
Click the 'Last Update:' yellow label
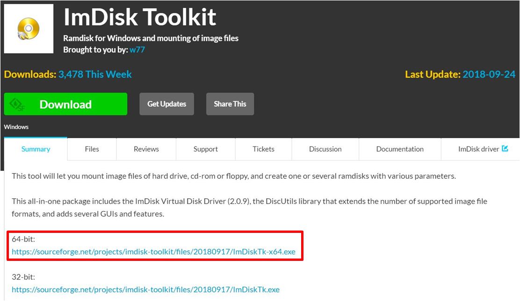[x=433, y=74]
